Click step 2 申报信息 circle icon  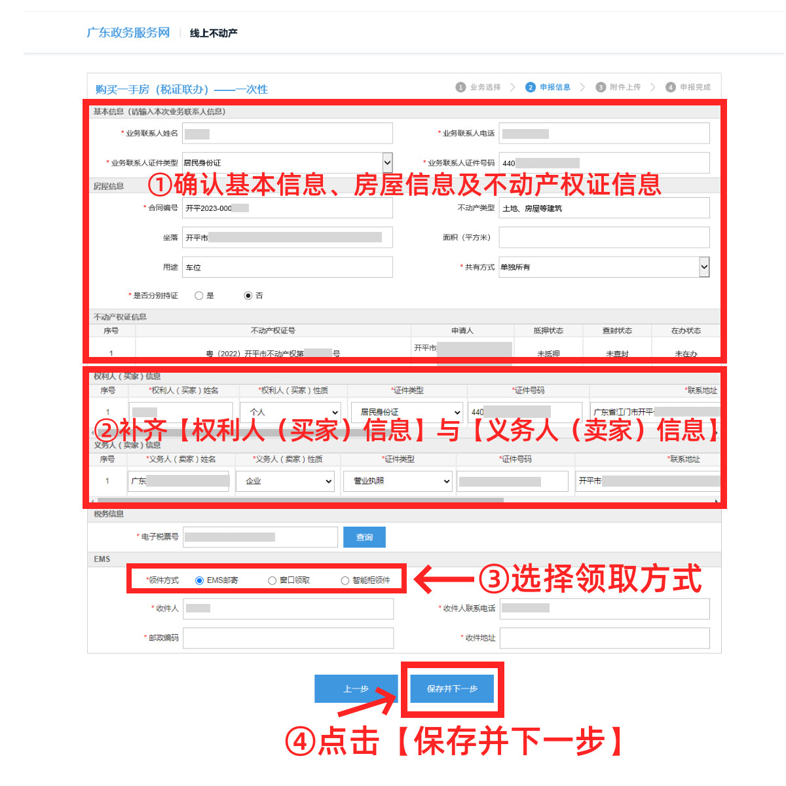pyautogui.click(x=531, y=87)
